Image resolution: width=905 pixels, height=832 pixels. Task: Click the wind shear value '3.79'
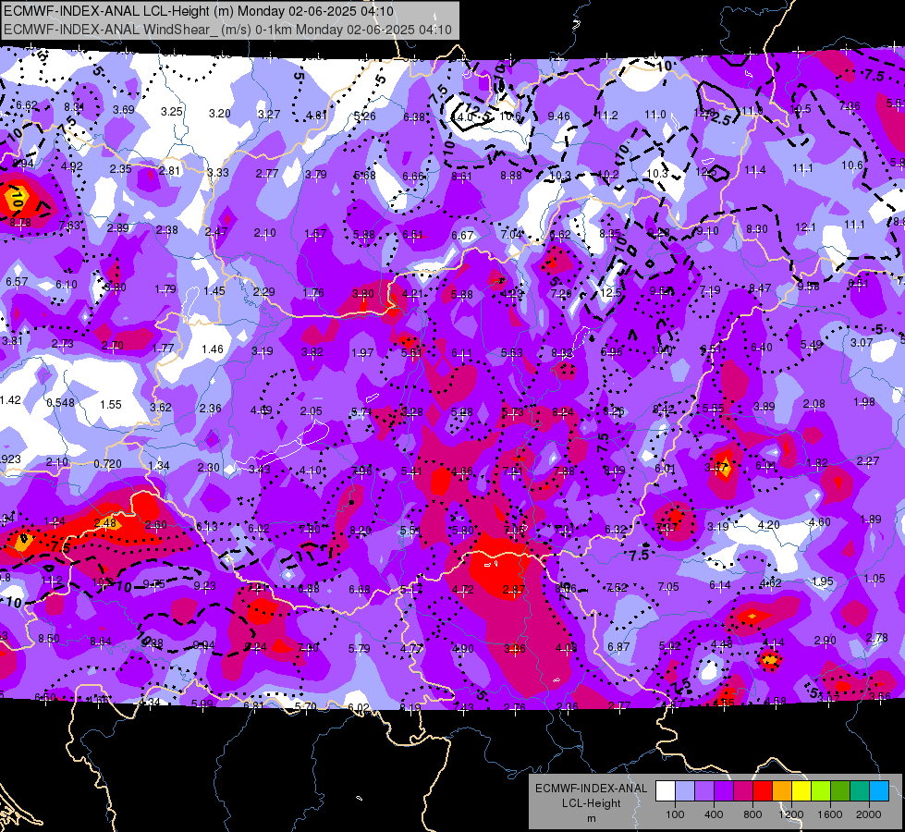coord(316,174)
